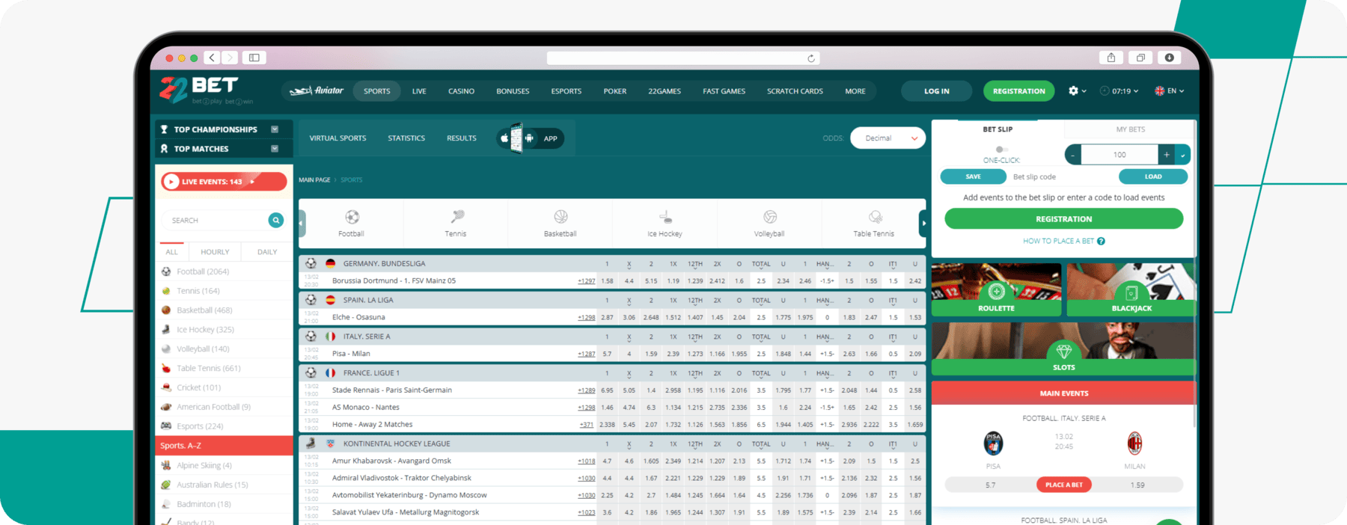Open the CASINO menu item

click(461, 91)
